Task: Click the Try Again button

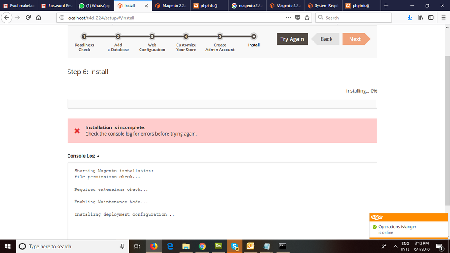Action: click(292, 39)
